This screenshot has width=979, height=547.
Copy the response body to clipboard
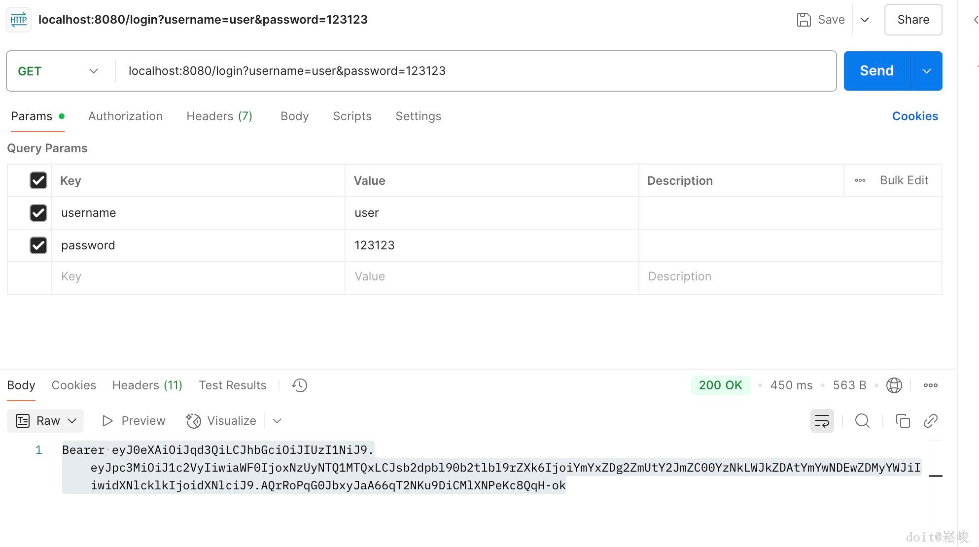pos(903,421)
